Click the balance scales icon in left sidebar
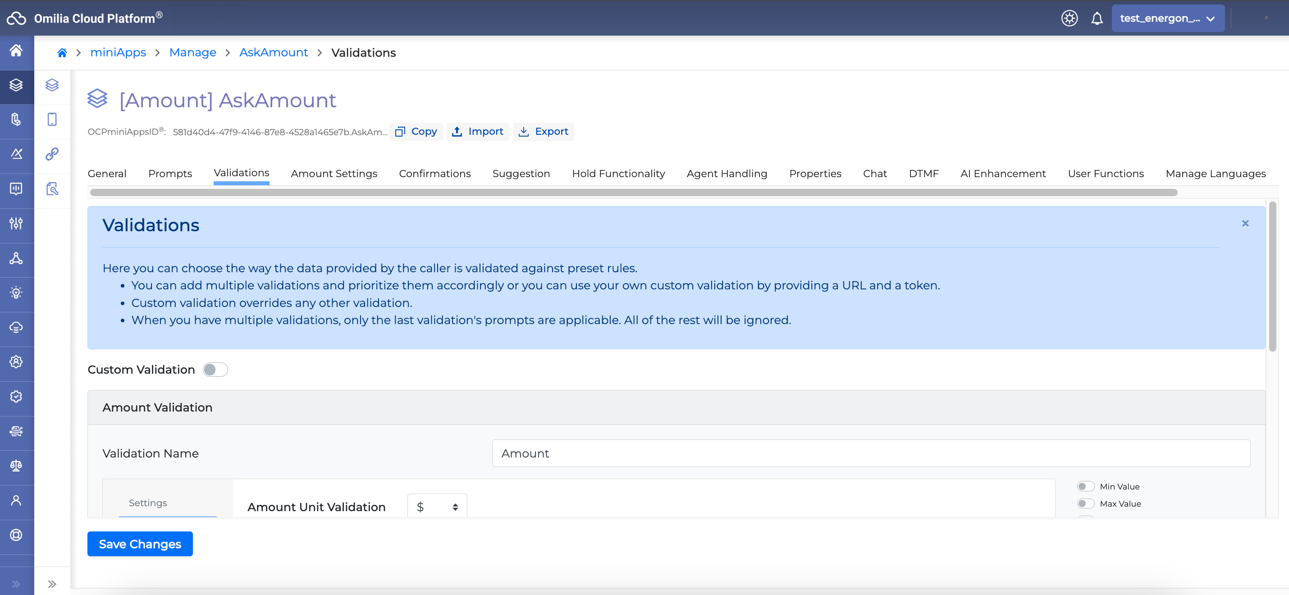Viewport: 1289px width, 595px height. tap(17, 465)
